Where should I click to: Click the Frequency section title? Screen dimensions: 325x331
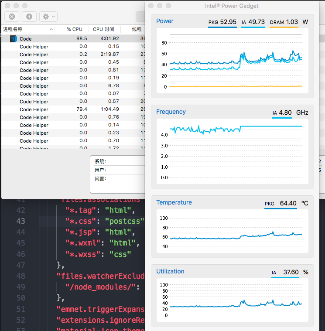(171, 112)
